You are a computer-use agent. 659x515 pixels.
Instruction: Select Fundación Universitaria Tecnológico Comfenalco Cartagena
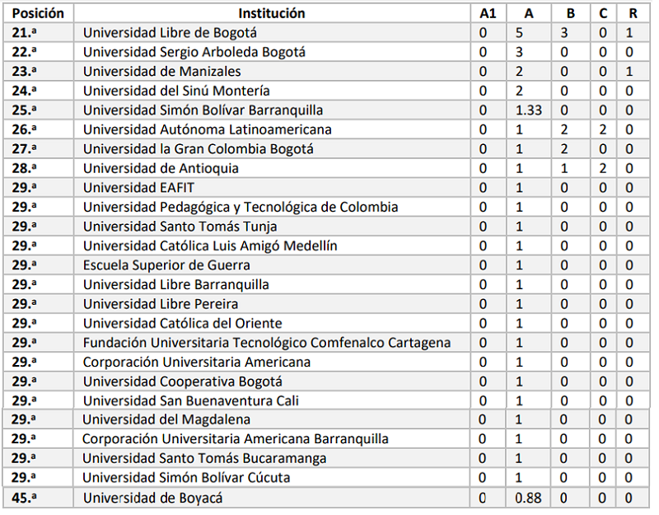266,343
